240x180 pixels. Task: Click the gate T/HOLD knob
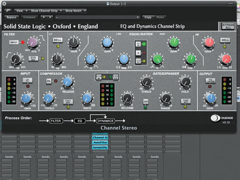(147, 82)
